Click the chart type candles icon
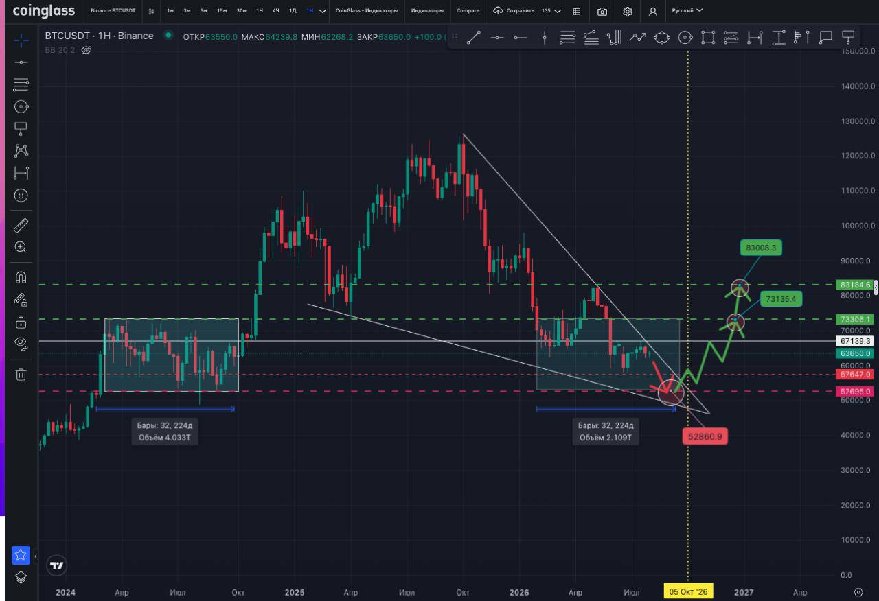Viewport: 879px width, 601px height. point(151,11)
